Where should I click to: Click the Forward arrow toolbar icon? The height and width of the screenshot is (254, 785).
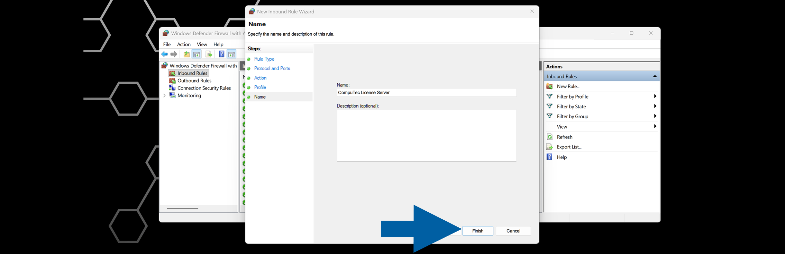coord(174,54)
